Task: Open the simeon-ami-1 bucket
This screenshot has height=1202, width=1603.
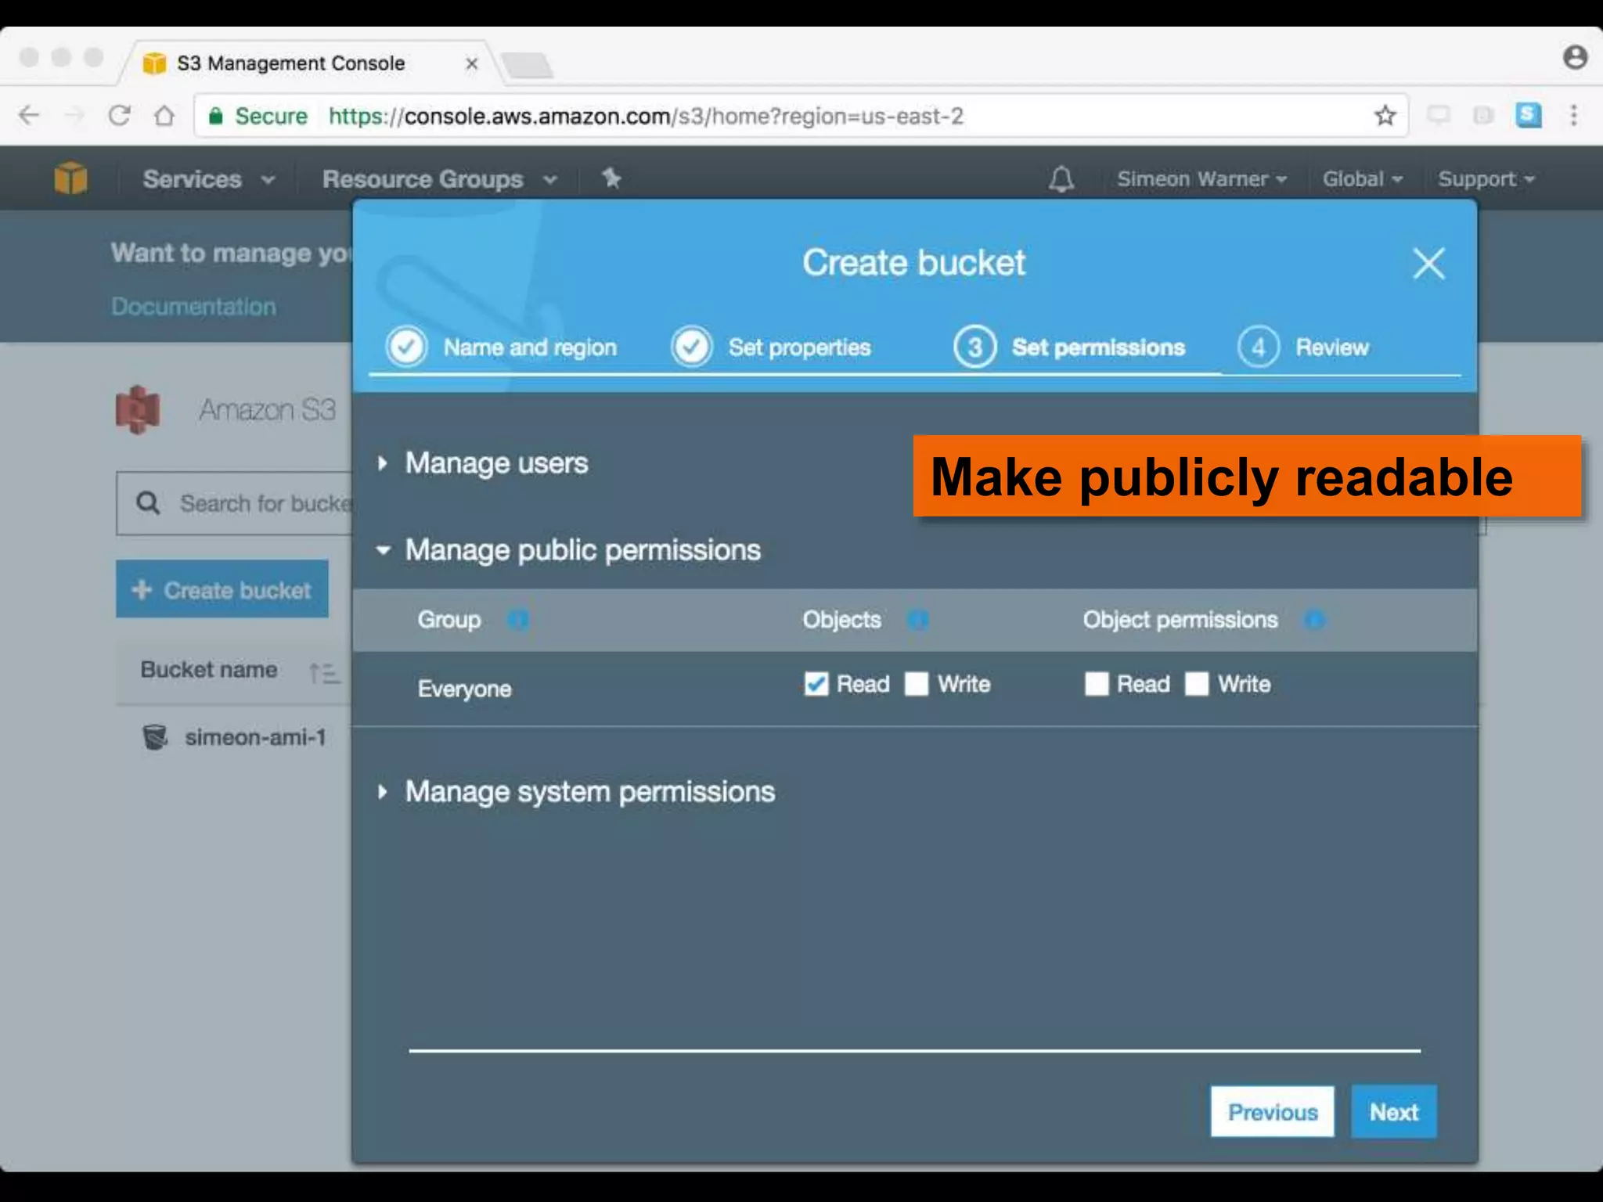Action: [x=255, y=737]
